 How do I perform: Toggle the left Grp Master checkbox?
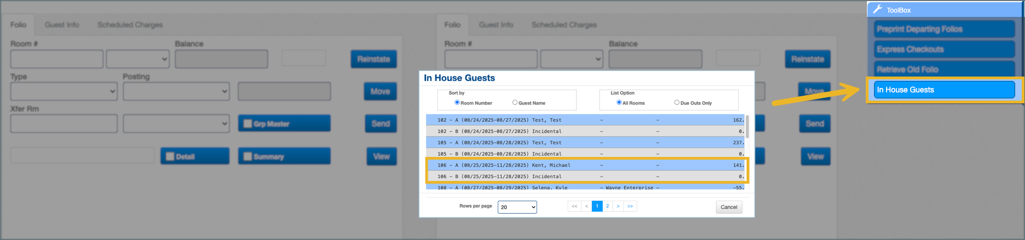(248, 124)
